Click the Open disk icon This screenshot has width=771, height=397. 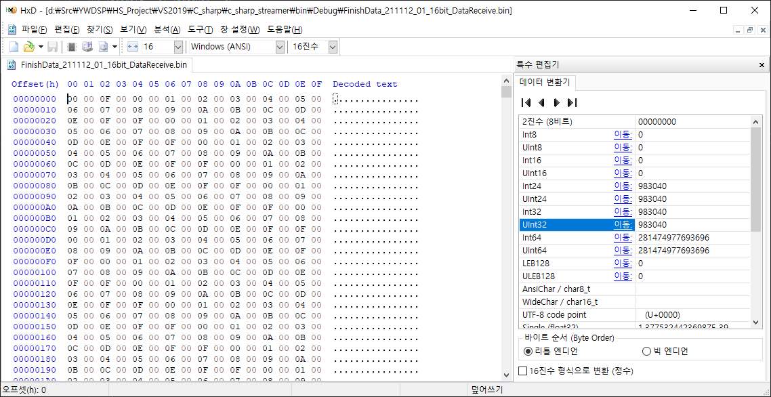87,47
